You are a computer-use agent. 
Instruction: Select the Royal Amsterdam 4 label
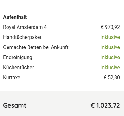(x=25, y=27)
